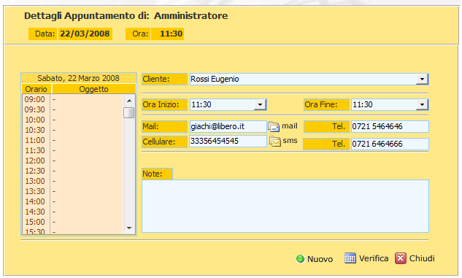
Task: Select the 09:00 time row
Action: coord(73,99)
